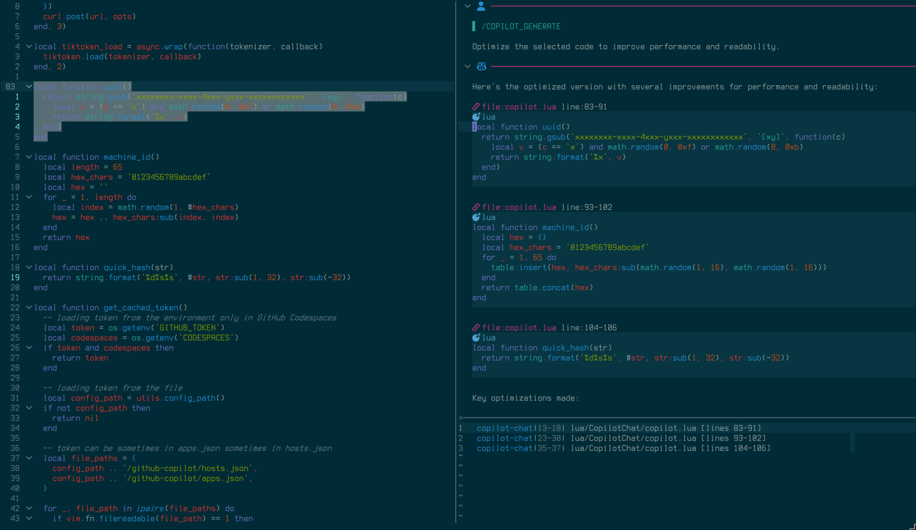
Task: Fold the uuid function at line 83
Action: 29,86
